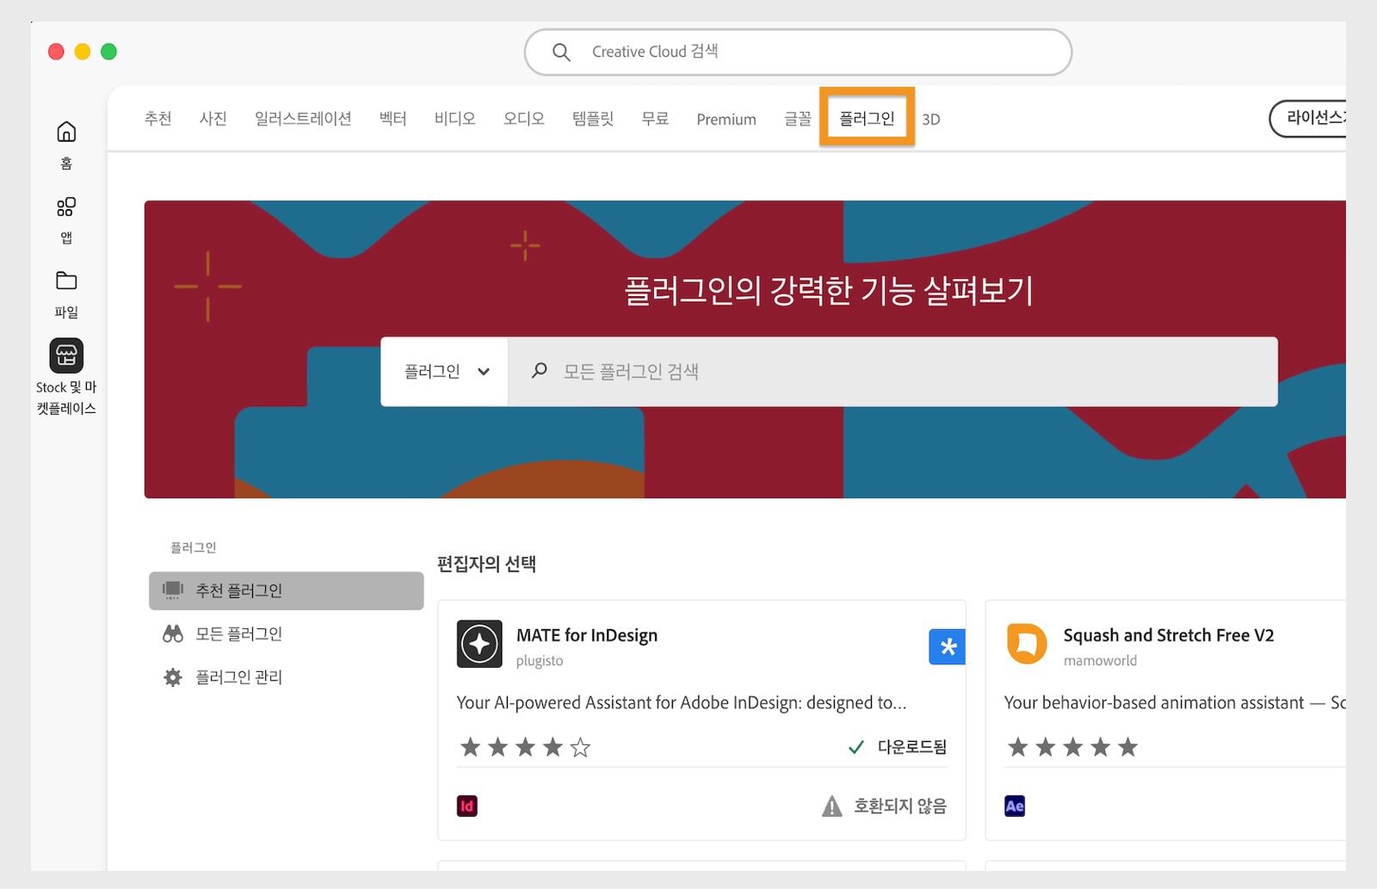Click the MATE for InDesign plugin icon
The height and width of the screenshot is (889, 1377).
(x=479, y=644)
